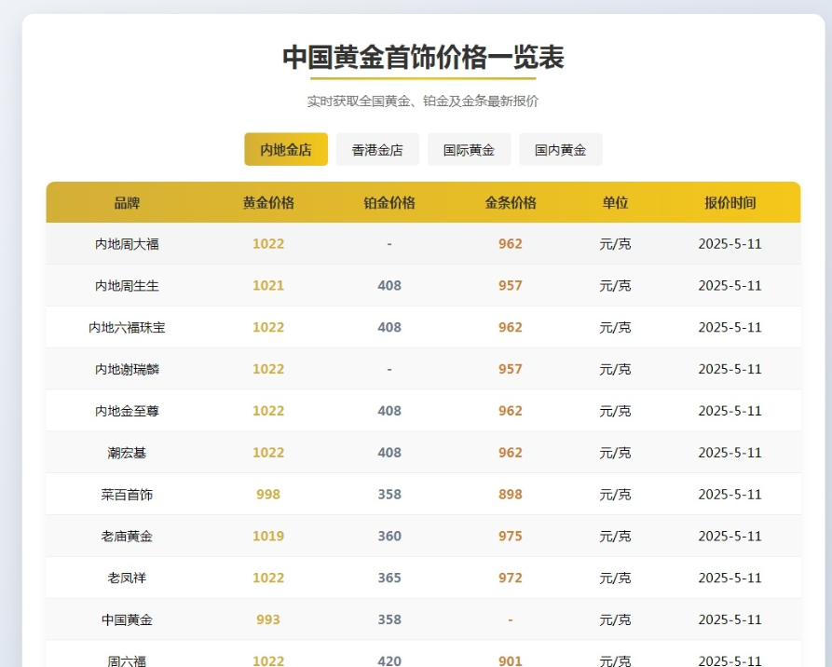Click the date 2025-5-11 in 中国黄金 row
This screenshot has width=832, height=667.
[730, 619]
